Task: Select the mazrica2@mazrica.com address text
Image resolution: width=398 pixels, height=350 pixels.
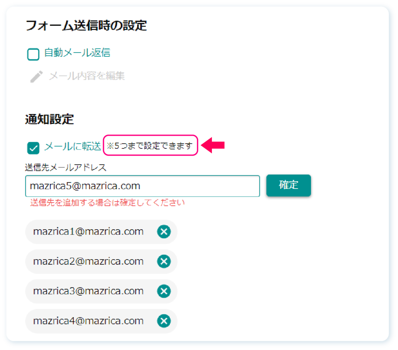Action: click(x=88, y=261)
